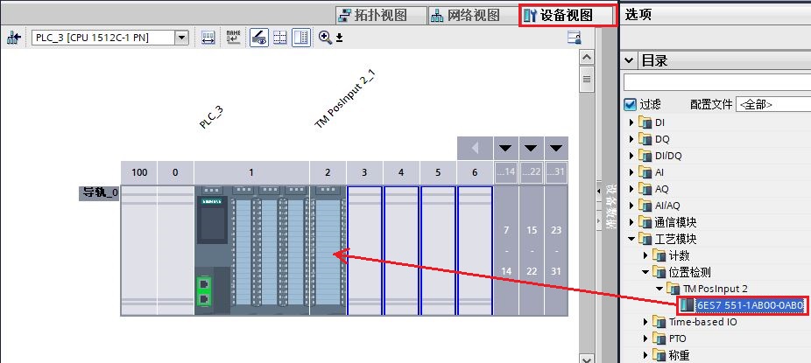The image size is (811, 363).
Task: Select the 6ES7 551-1AB00-0AB0 module entry
Action: click(x=750, y=305)
